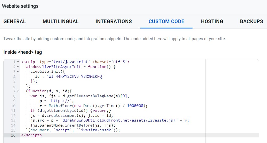Go to the Hosting tab

[212, 21]
